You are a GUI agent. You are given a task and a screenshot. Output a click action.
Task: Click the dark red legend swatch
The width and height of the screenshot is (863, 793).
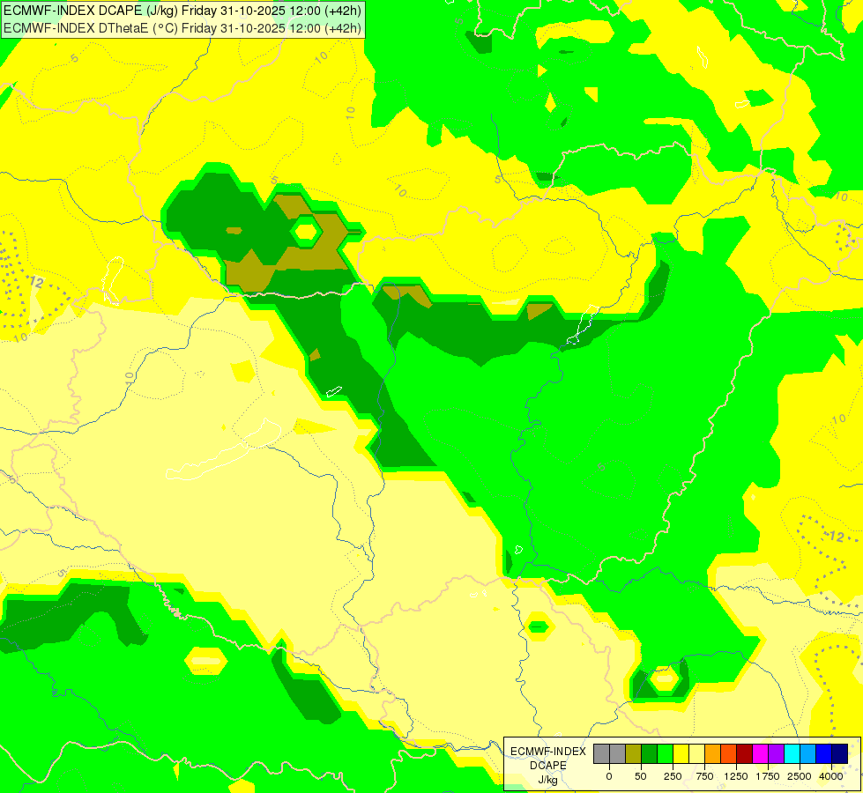coord(745,753)
